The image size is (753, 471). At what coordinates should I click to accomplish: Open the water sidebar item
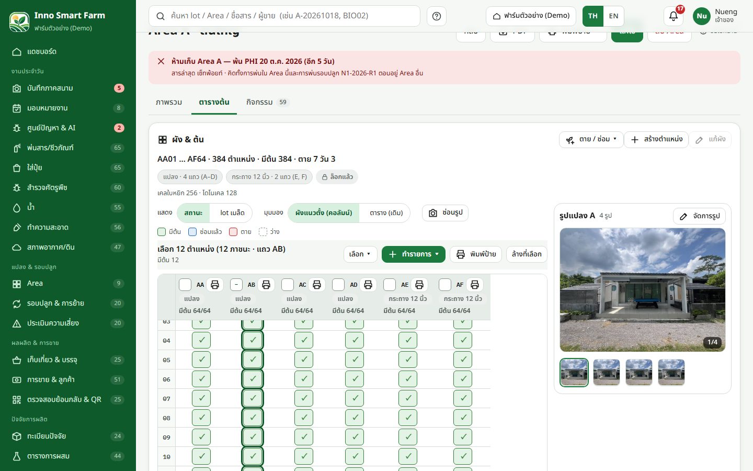coord(68,207)
